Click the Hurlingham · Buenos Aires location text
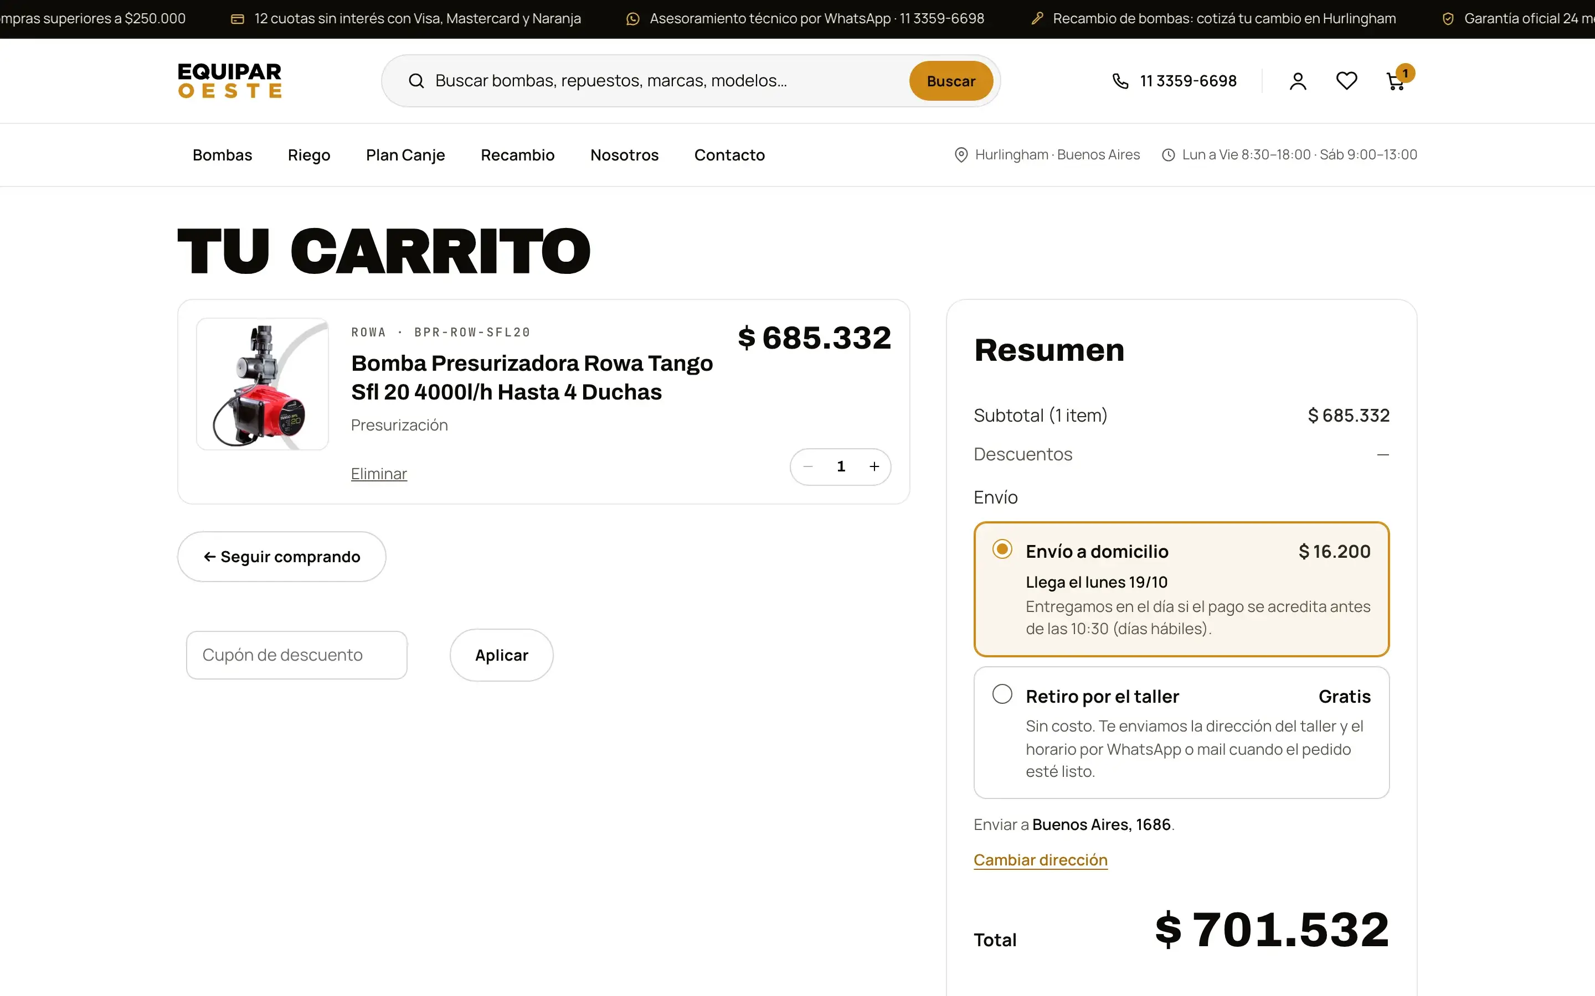 1057,155
